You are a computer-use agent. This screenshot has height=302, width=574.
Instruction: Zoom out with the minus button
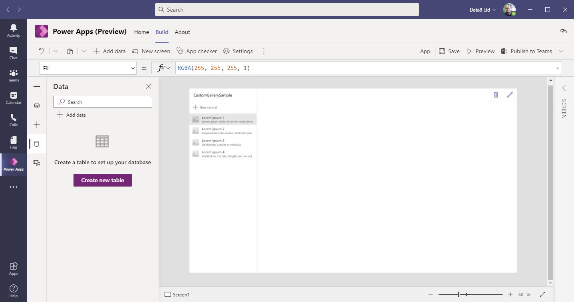(431, 294)
